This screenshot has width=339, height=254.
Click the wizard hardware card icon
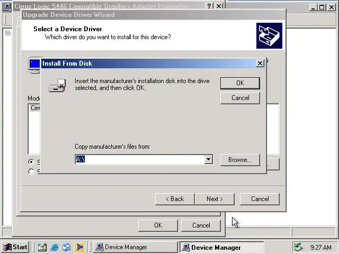(269, 35)
